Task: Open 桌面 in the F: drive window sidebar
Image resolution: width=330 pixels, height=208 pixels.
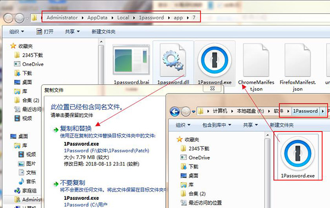Action: [x=190, y=176]
